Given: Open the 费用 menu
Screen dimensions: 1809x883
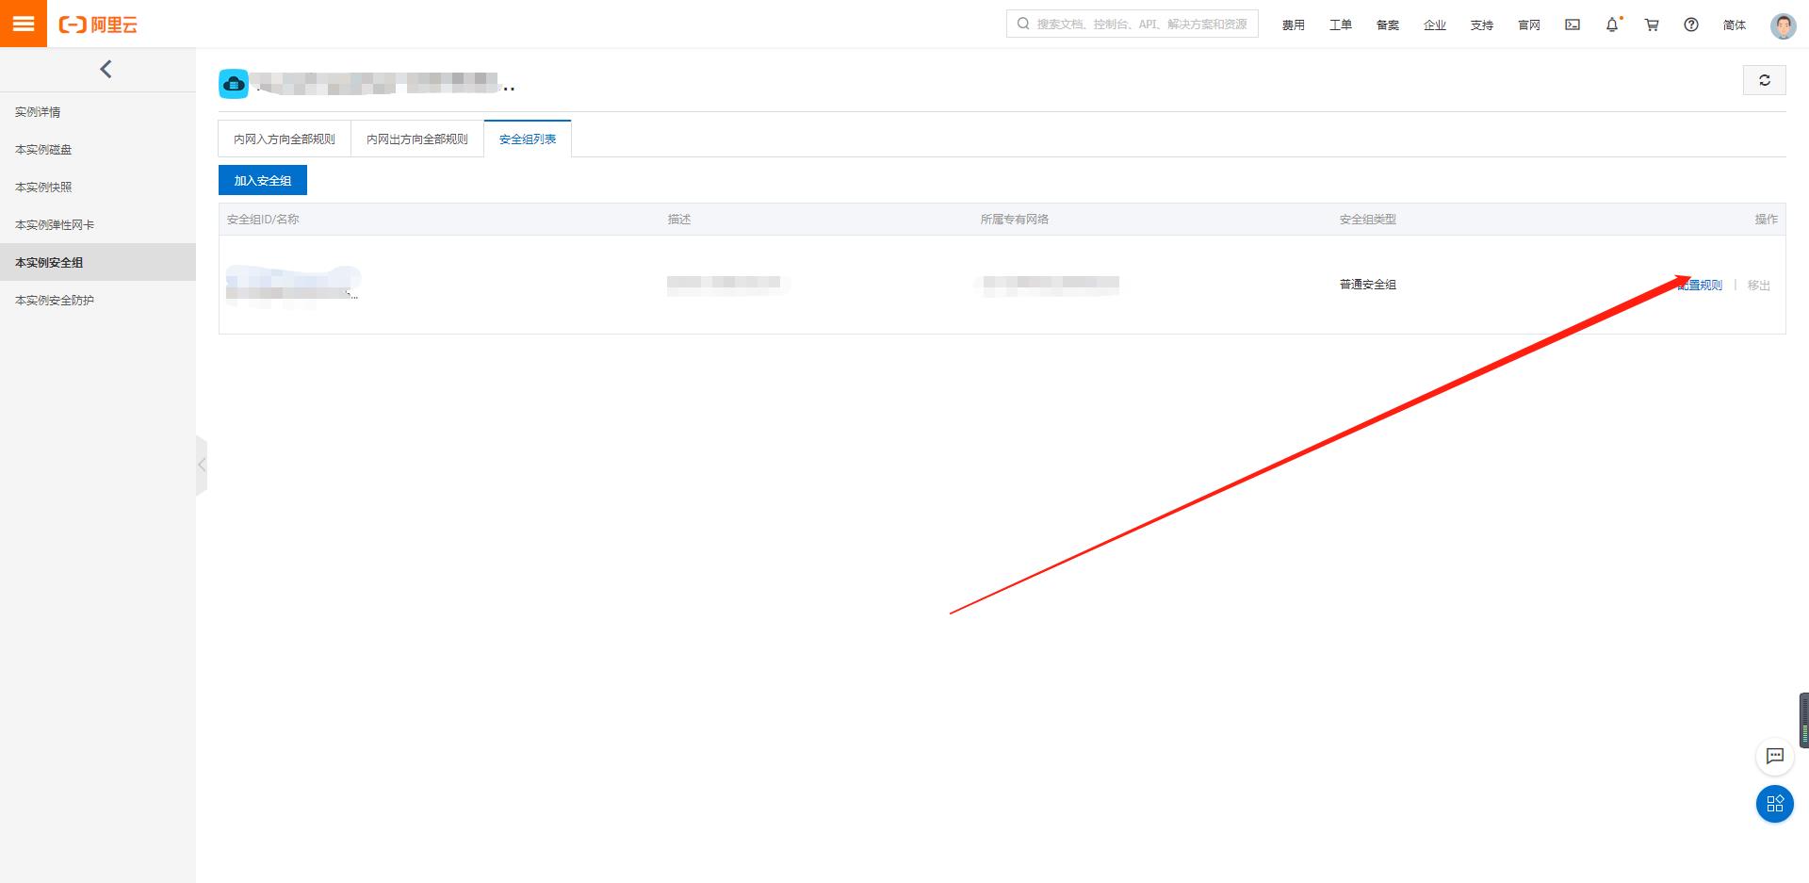Looking at the screenshot, I should click(x=1293, y=25).
